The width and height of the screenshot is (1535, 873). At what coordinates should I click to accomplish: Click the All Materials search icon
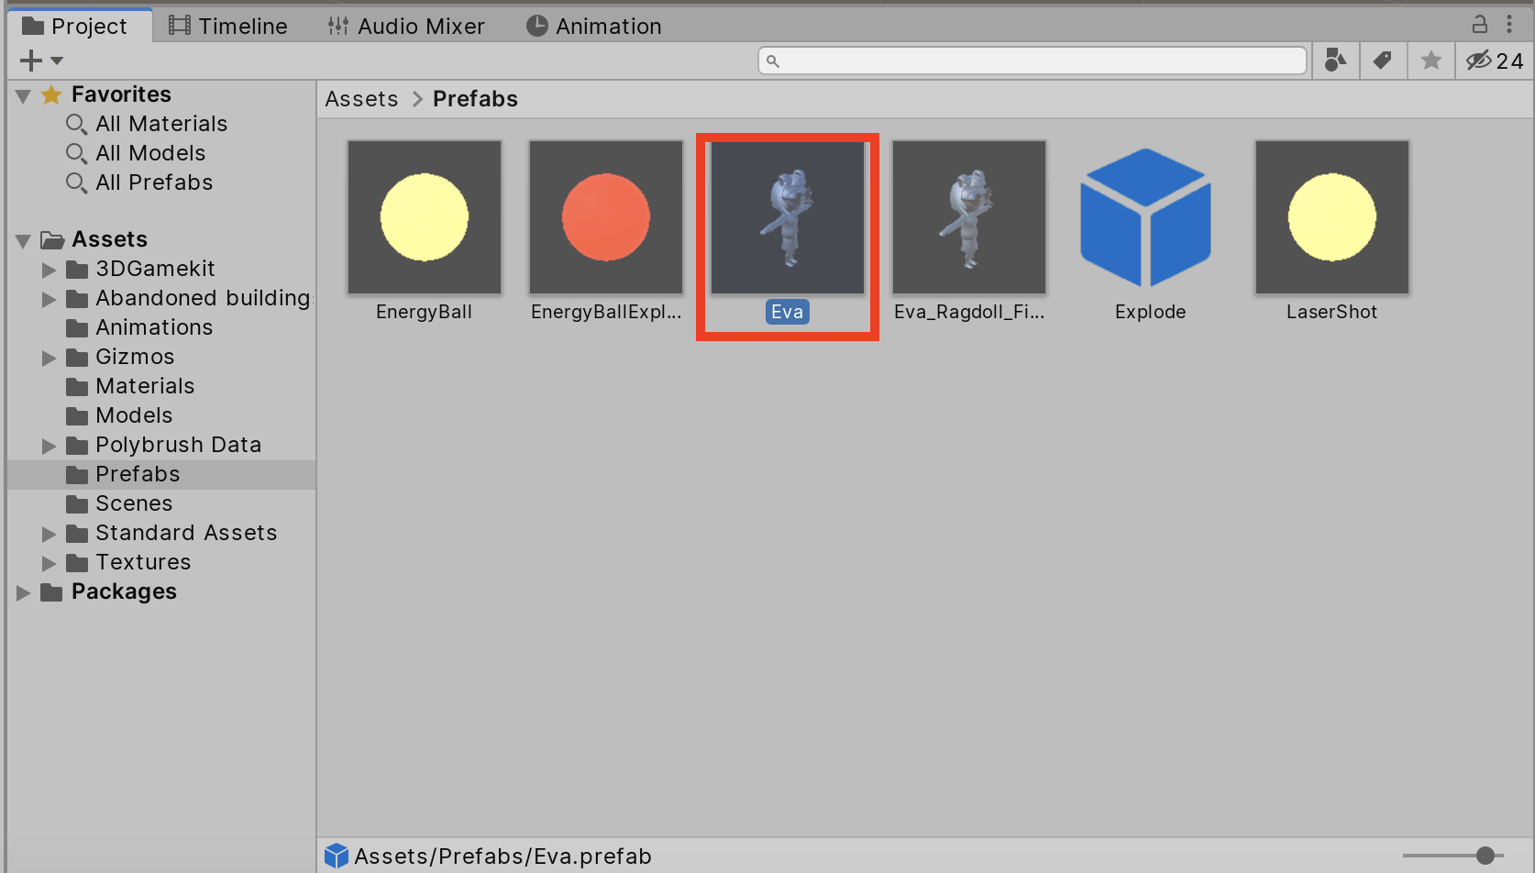pyautogui.click(x=76, y=125)
